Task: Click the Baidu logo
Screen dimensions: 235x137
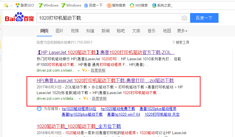Action: [19, 18]
